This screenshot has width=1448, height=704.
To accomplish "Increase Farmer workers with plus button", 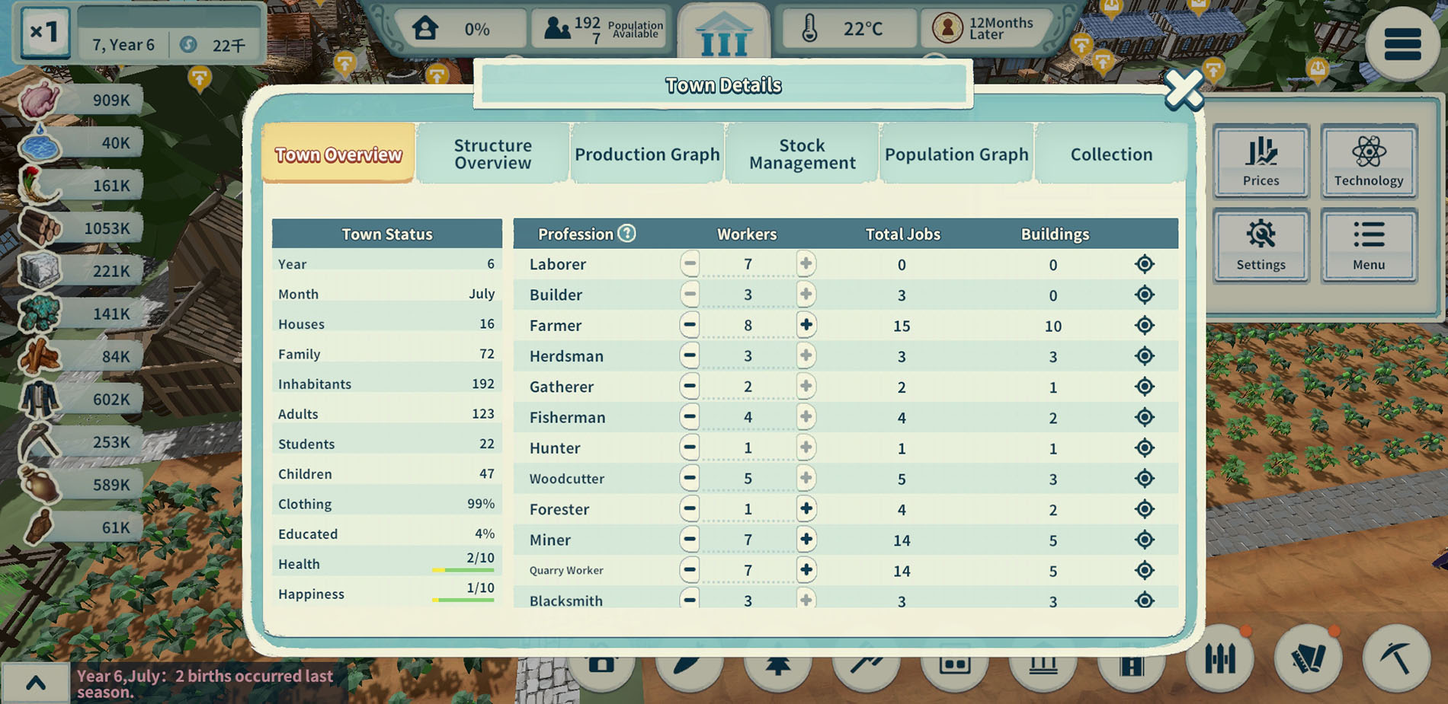I will point(806,325).
